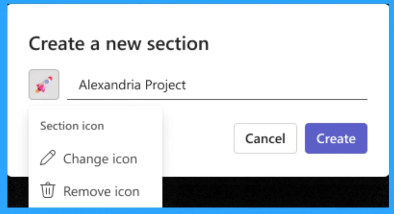This screenshot has height=214, width=394.
Task: Collapse the section icon dropdown via rocket button
Action: (44, 84)
